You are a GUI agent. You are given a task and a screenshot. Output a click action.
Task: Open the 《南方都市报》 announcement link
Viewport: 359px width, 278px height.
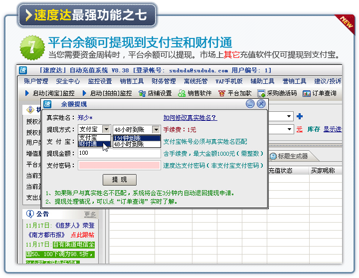click(x=46, y=235)
